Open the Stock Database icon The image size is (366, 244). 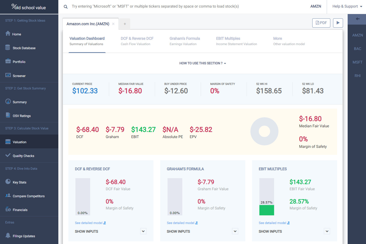point(8,48)
